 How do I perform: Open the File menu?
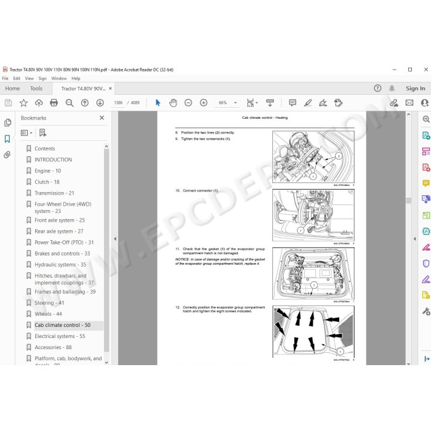pos(5,78)
